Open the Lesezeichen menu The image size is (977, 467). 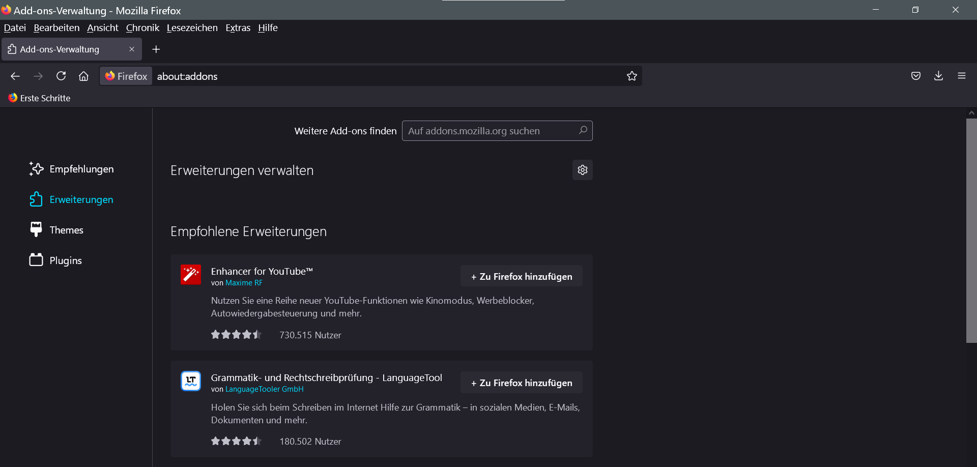tap(192, 28)
